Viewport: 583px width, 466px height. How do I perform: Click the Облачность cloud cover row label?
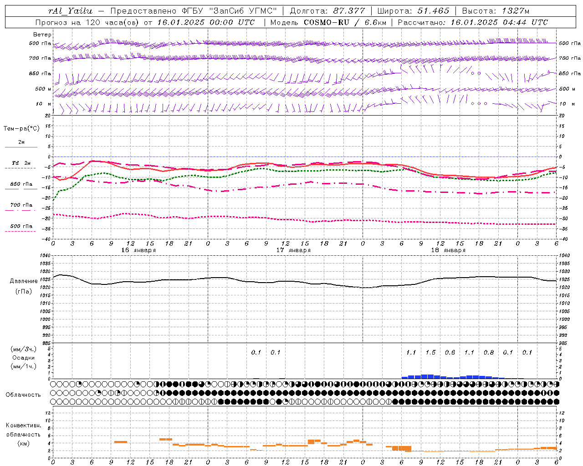(23, 395)
